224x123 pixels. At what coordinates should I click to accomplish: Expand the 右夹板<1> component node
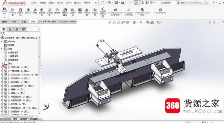click(x=2, y=104)
